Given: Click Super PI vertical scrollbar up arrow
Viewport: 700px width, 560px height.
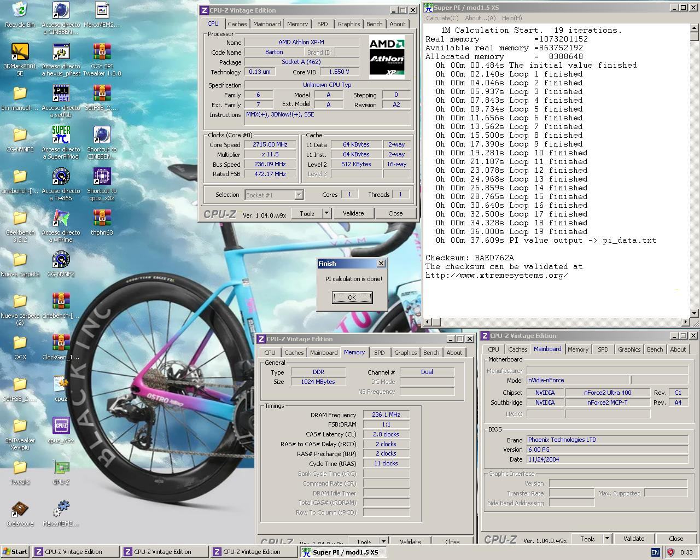Looking at the screenshot, I should (695, 28).
